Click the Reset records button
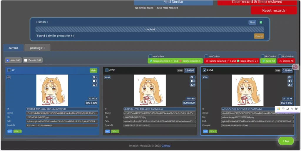 274,10
